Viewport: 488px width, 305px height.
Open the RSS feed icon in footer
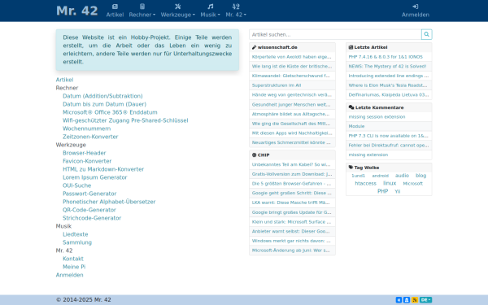click(415, 299)
